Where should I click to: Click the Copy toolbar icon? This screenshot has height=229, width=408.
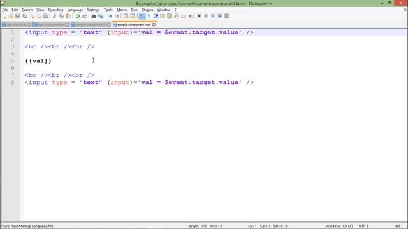(x=61, y=17)
